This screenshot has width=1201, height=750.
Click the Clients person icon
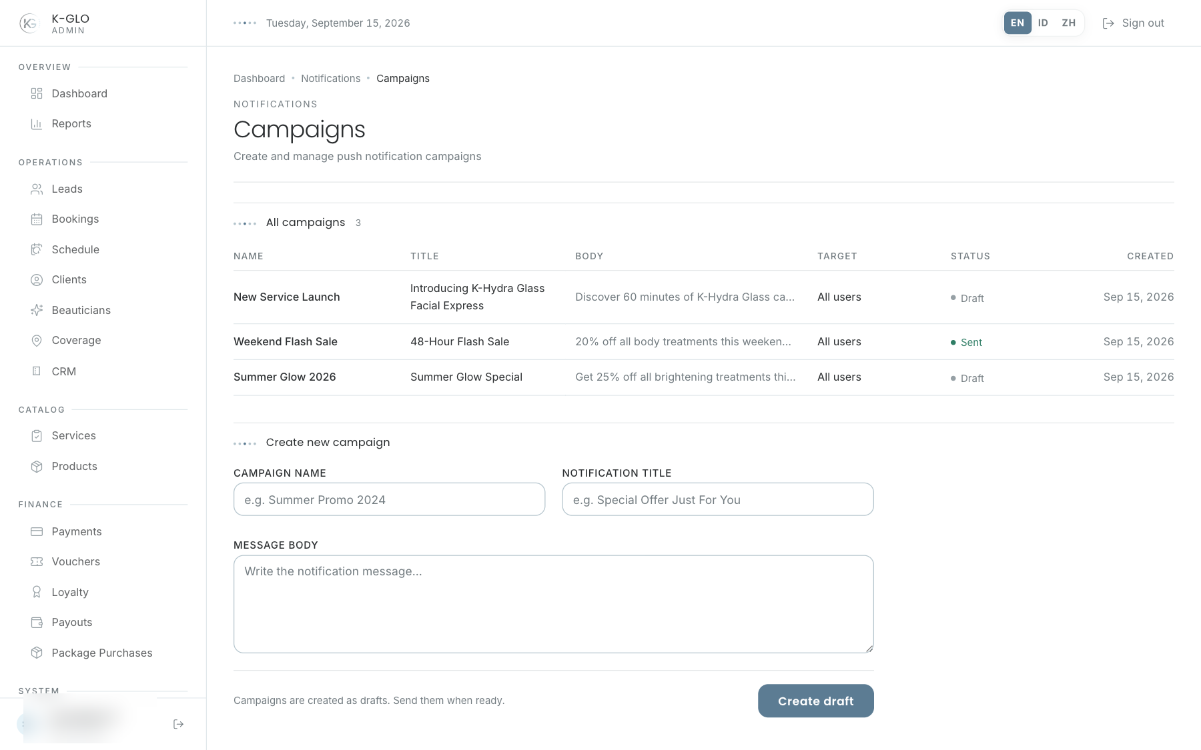(x=37, y=280)
